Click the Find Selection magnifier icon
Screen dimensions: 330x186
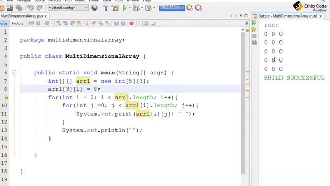[59, 23]
